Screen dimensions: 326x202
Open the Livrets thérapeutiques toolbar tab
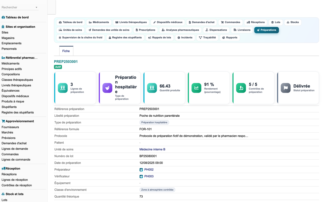click(x=131, y=22)
